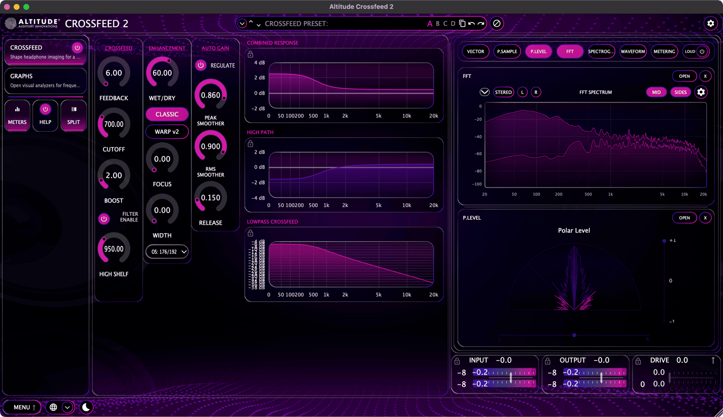Open the P.SAMPLE analyzer tab
The width and height of the screenshot is (723, 417).
[x=507, y=52]
